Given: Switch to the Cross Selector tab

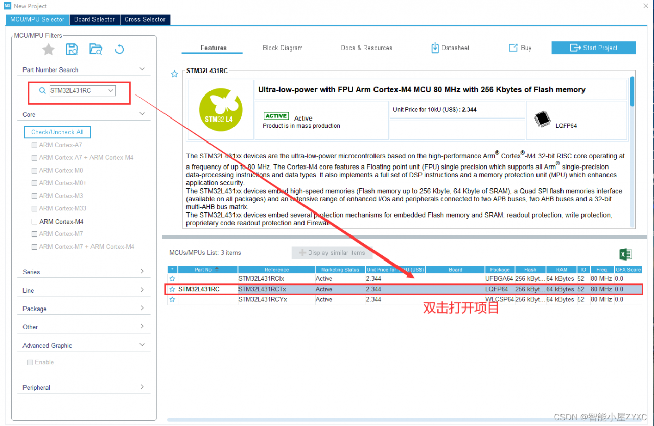Looking at the screenshot, I should [x=145, y=19].
